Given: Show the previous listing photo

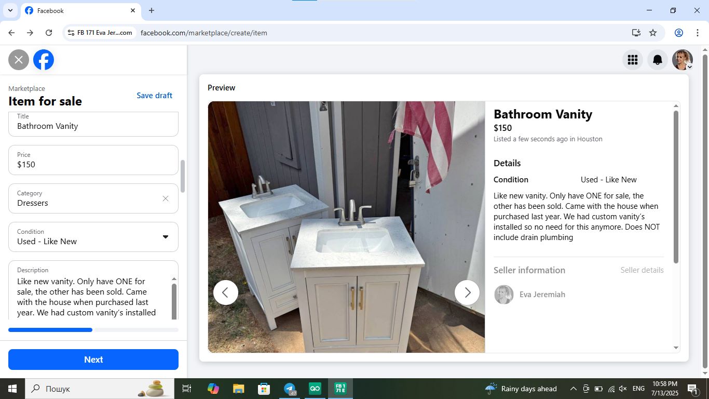Looking at the screenshot, I should click(x=225, y=292).
